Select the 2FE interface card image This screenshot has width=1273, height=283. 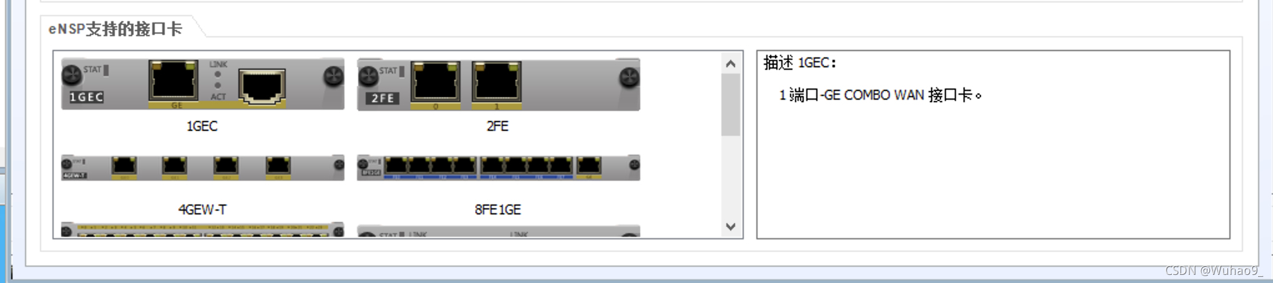[x=499, y=85]
